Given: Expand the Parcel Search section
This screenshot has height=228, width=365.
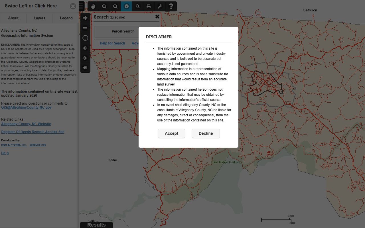Looking at the screenshot, I should (123, 31).
